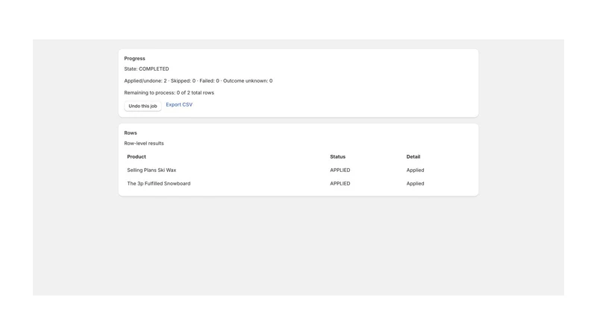Click the Progress card heading
The height and width of the screenshot is (335, 597).
(x=134, y=59)
